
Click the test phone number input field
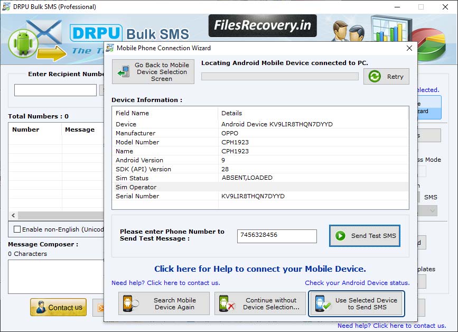coord(277,236)
